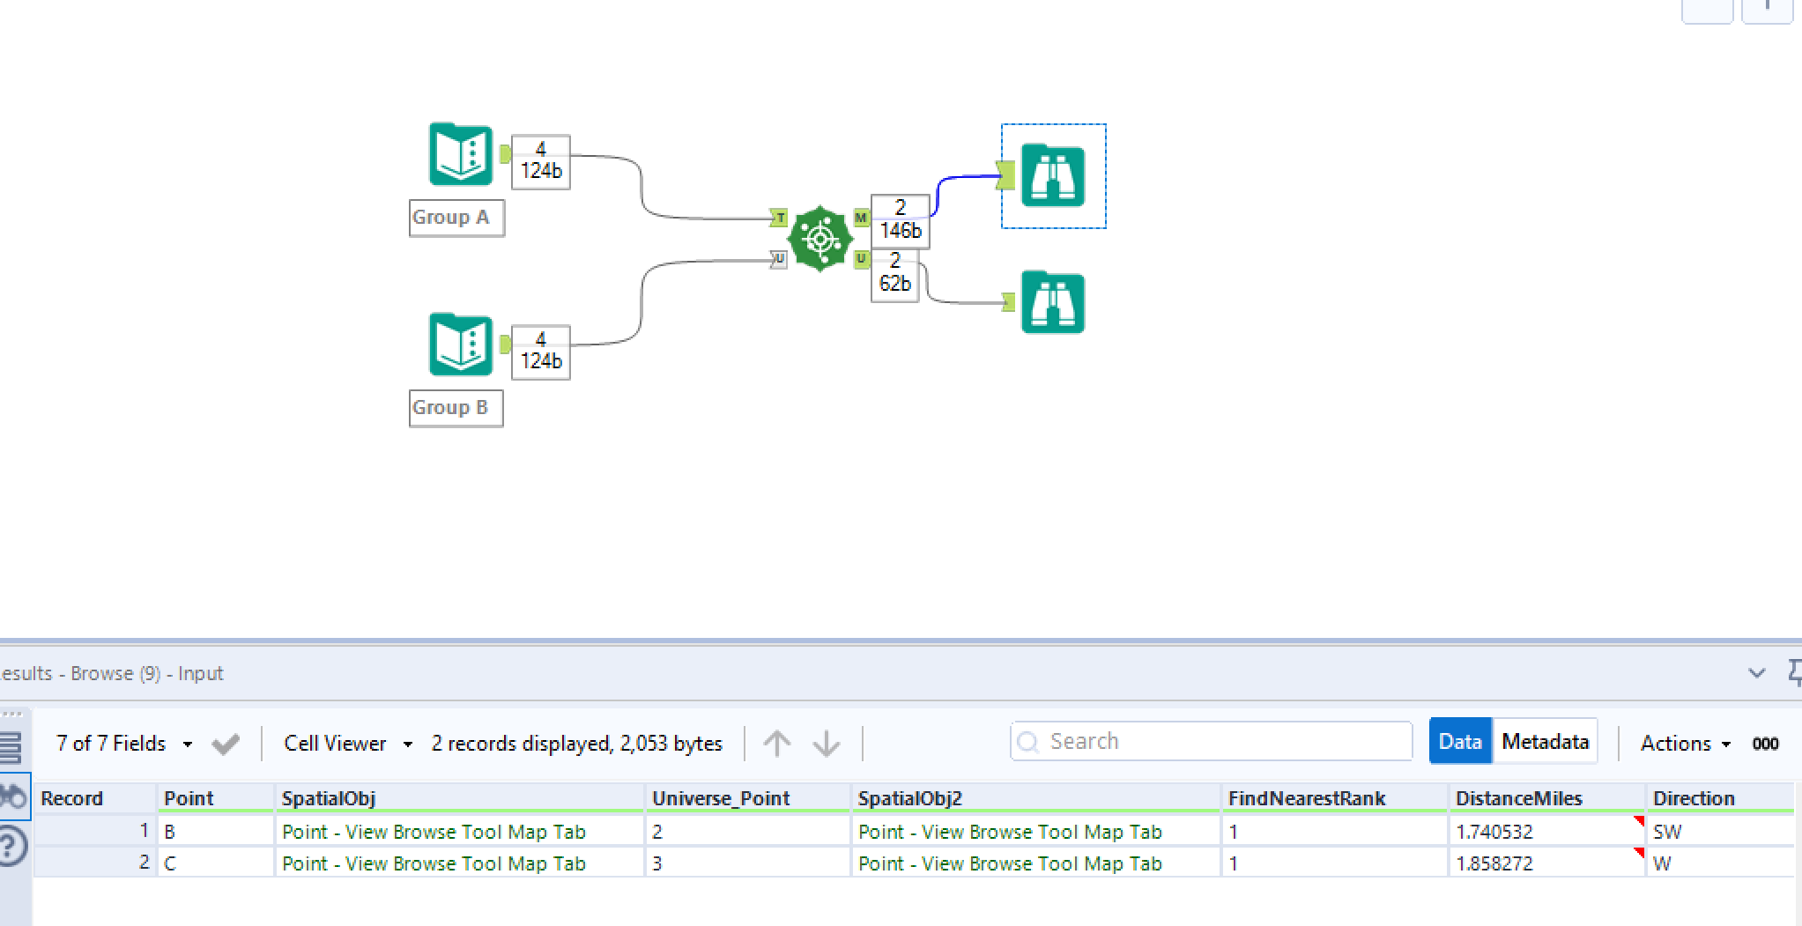The width and height of the screenshot is (1802, 926).
Task: Click the results Search field
Action: point(1212,742)
